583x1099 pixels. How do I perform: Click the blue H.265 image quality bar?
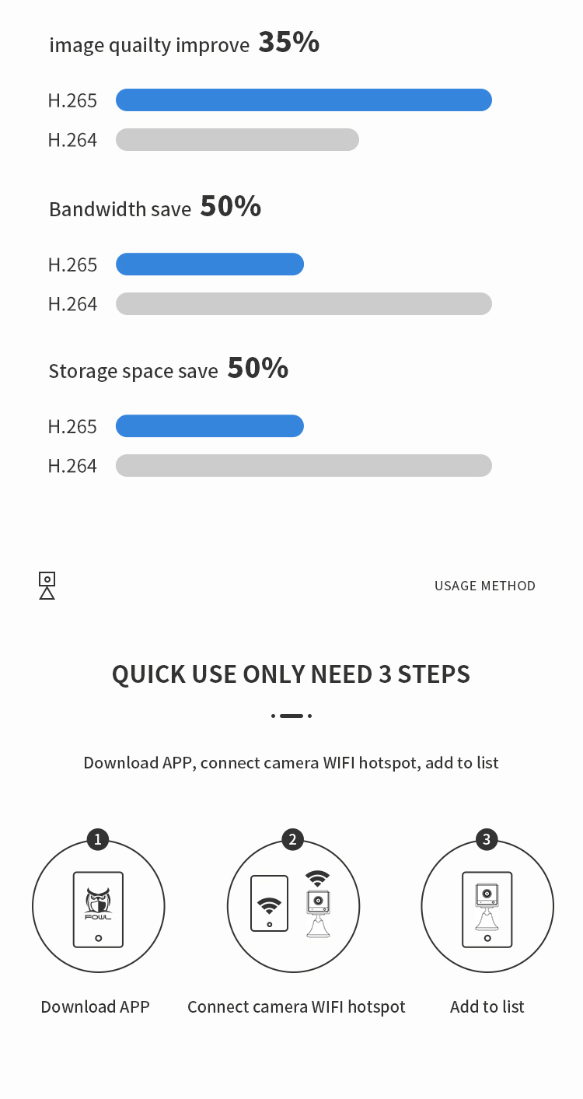pos(304,100)
